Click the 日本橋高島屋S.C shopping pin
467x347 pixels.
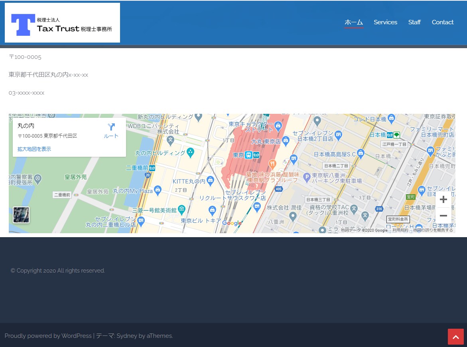361,153
